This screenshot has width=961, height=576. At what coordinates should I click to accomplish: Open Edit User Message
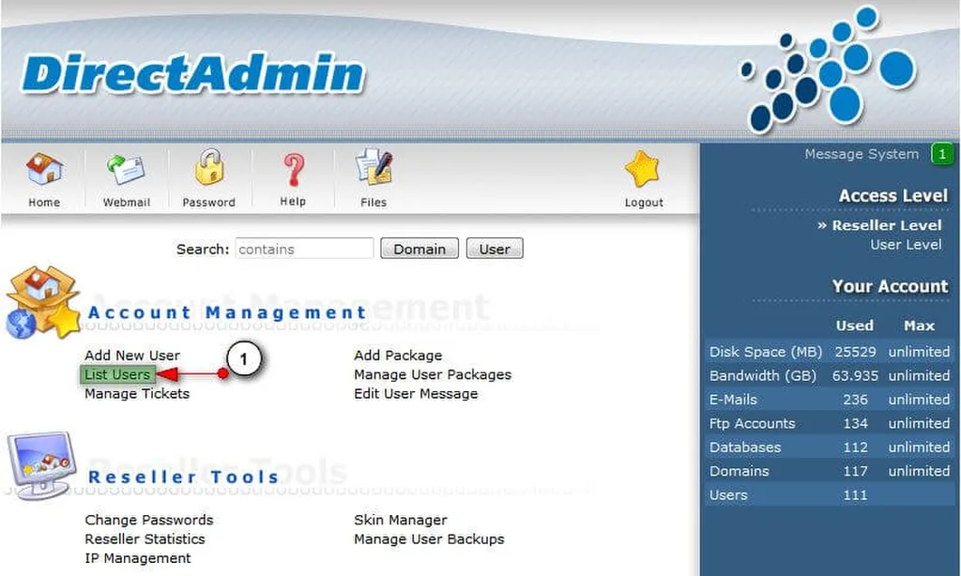(416, 393)
